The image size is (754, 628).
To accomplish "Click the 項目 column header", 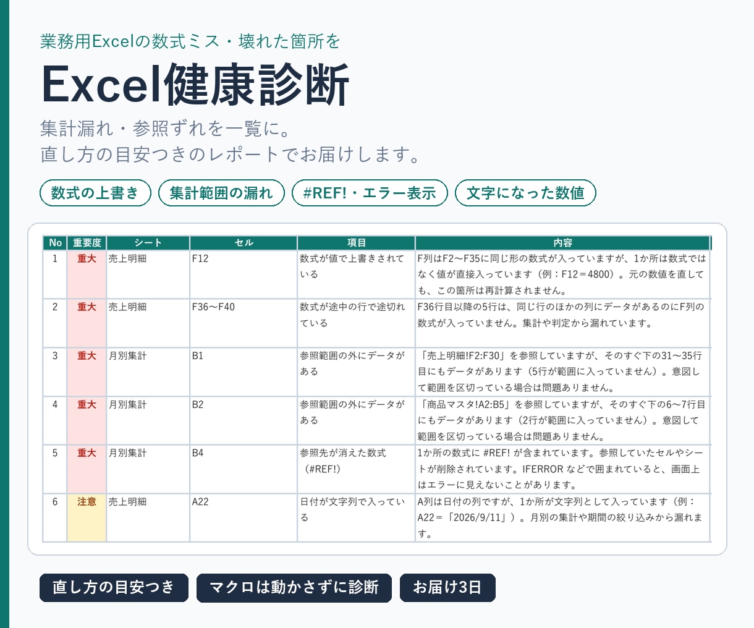I will pos(356,243).
